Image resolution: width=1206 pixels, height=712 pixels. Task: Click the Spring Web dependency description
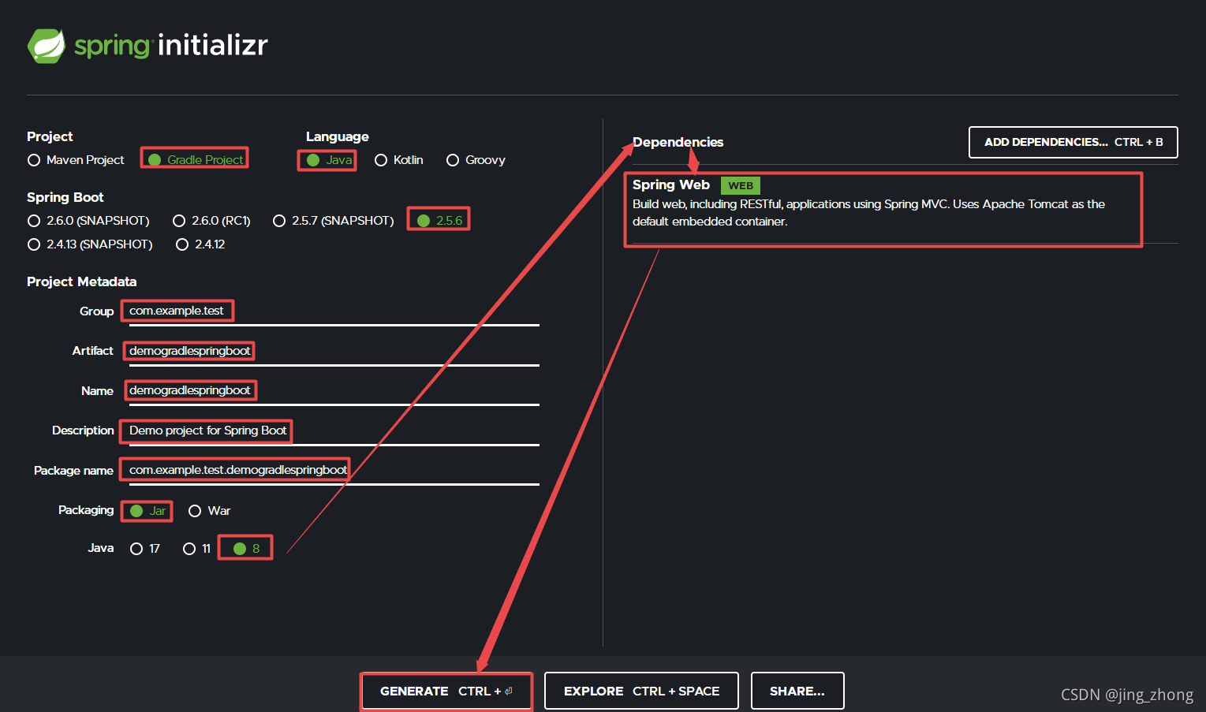coord(868,213)
